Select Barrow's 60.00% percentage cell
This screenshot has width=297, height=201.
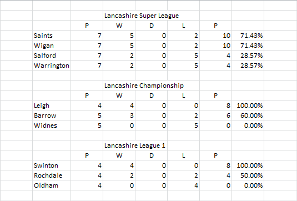click(248, 115)
